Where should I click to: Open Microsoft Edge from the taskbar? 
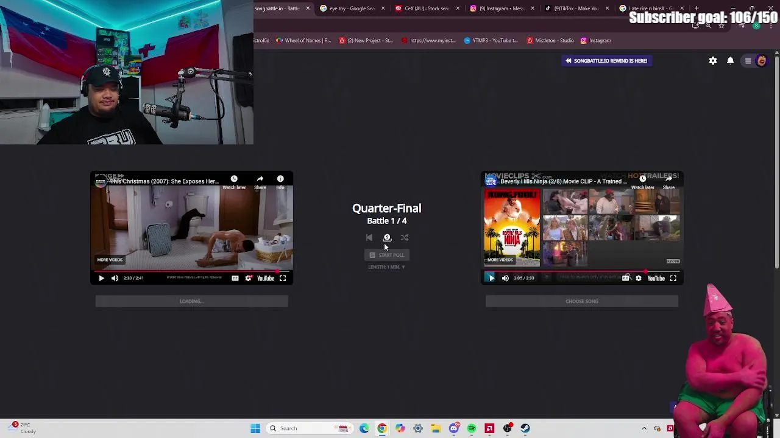click(364, 428)
